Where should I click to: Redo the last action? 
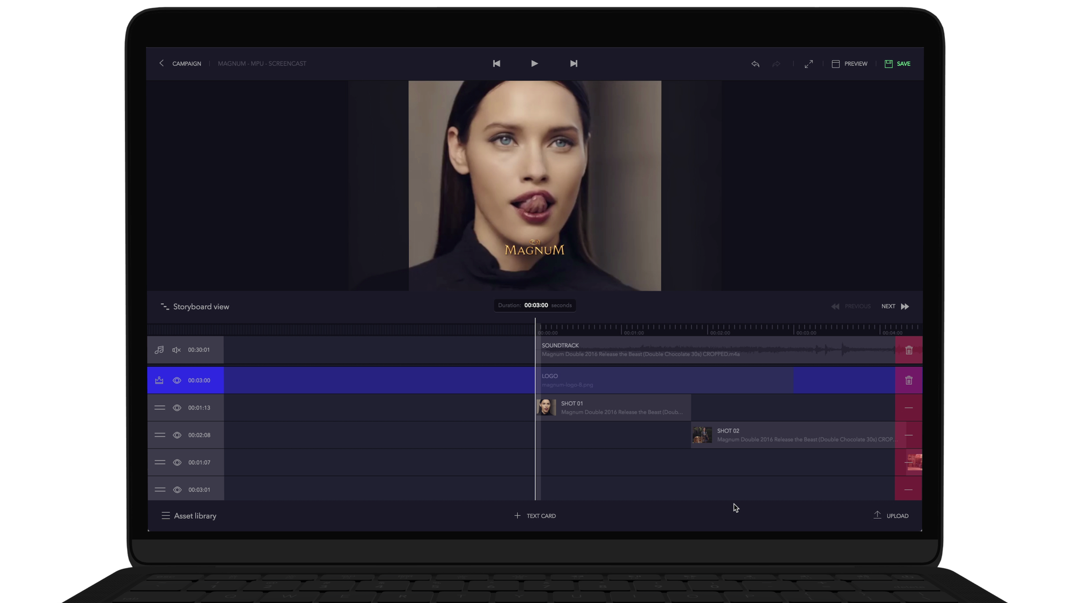776,64
